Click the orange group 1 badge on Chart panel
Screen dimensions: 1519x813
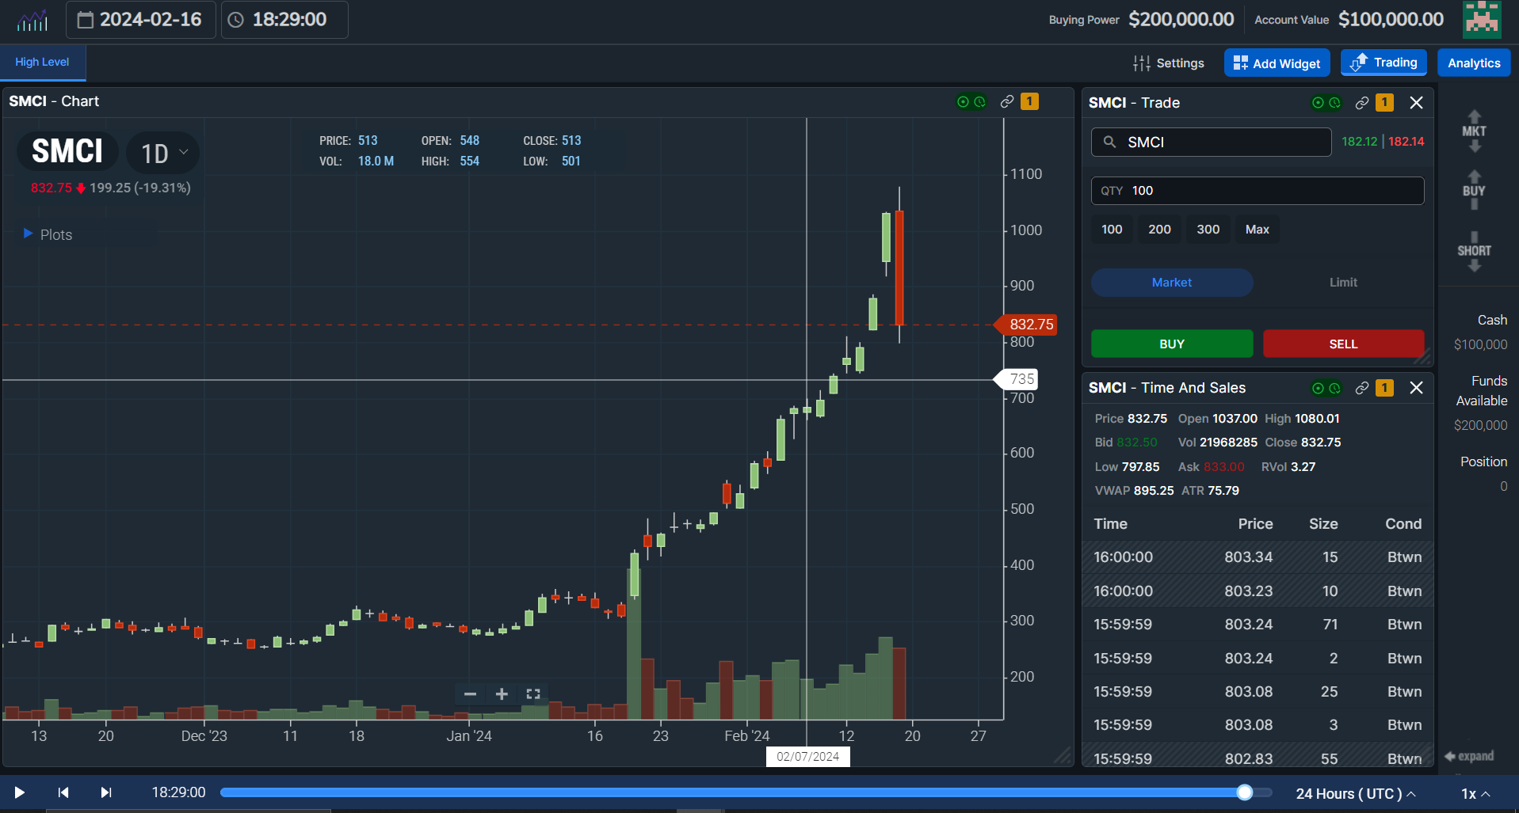click(x=1029, y=101)
